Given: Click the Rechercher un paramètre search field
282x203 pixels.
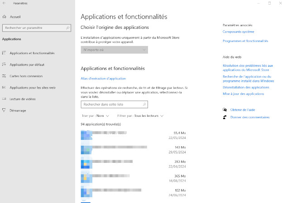Looking at the screenshot, I should tap(37, 28).
